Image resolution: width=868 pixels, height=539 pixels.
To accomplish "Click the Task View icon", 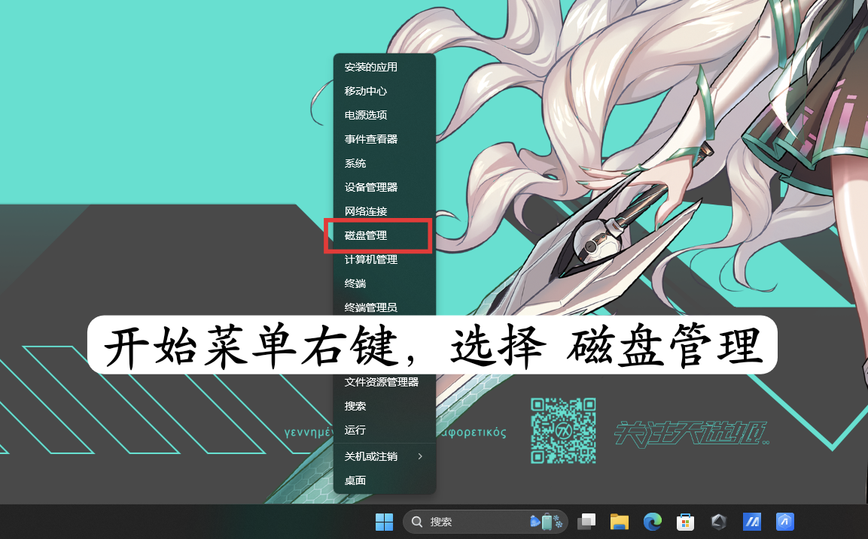I will (x=586, y=522).
